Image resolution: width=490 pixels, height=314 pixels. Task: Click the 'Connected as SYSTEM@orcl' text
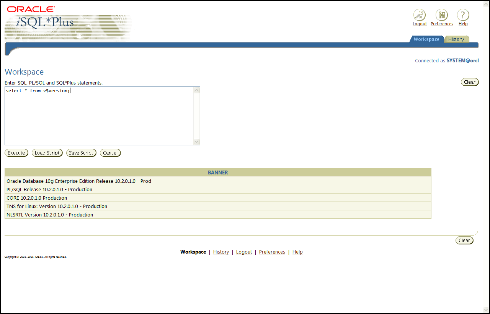click(447, 61)
